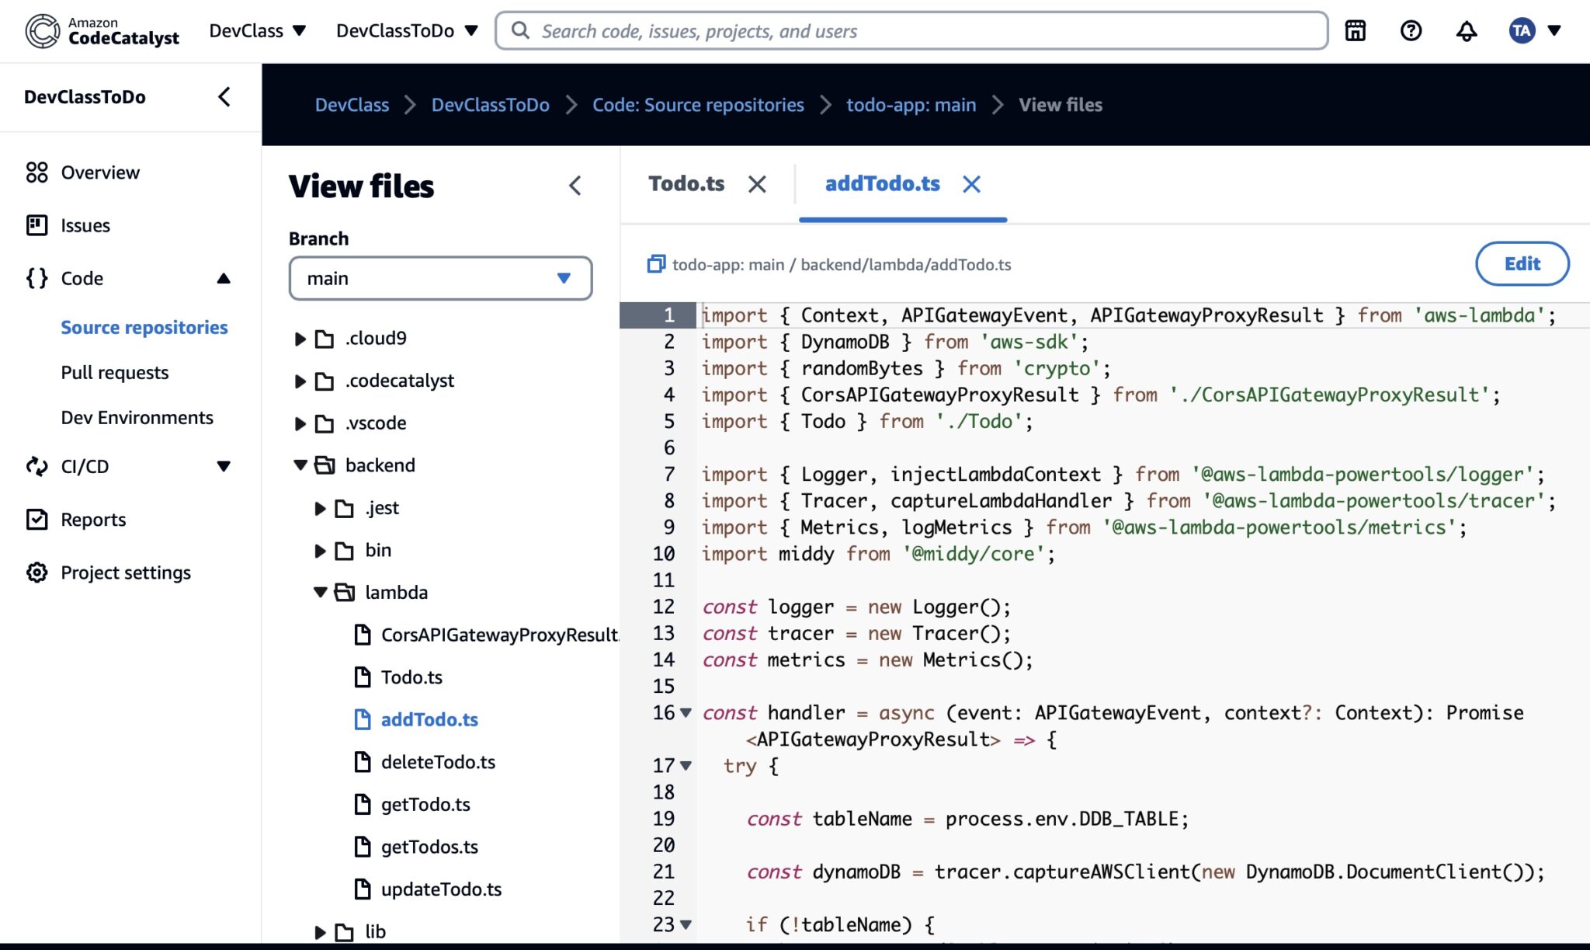Expand the CI/CD navigation section
1590x950 pixels.
tap(224, 466)
